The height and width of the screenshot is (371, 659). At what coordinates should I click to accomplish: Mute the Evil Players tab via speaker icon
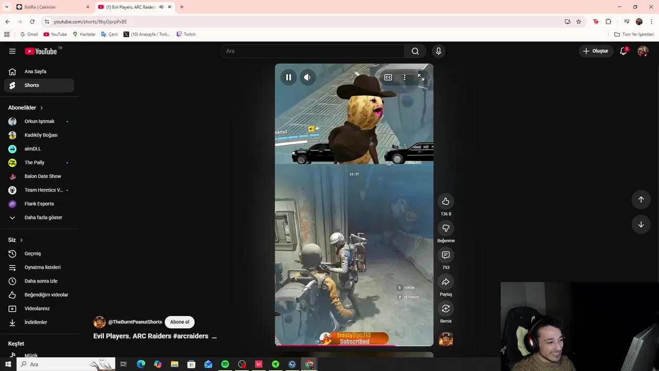pos(161,7)
